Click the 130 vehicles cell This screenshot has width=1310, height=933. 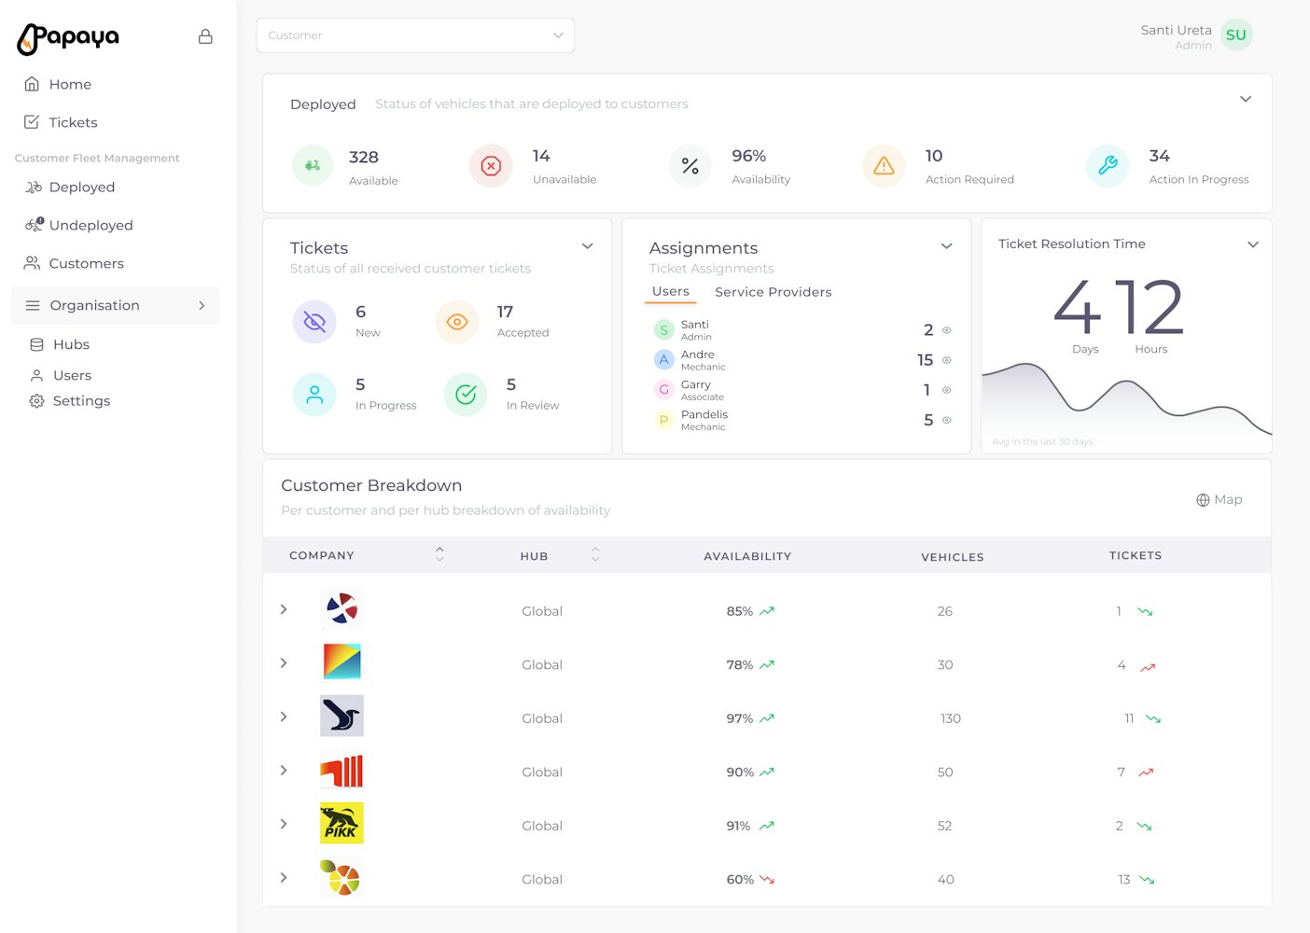pyautogui.click(x=951, y=718)
